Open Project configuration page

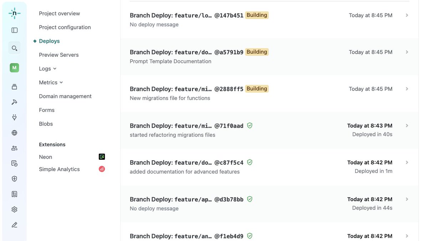coord(65,27)
